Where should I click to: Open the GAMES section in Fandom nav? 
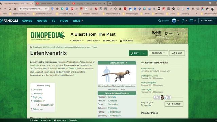point(27,21)
